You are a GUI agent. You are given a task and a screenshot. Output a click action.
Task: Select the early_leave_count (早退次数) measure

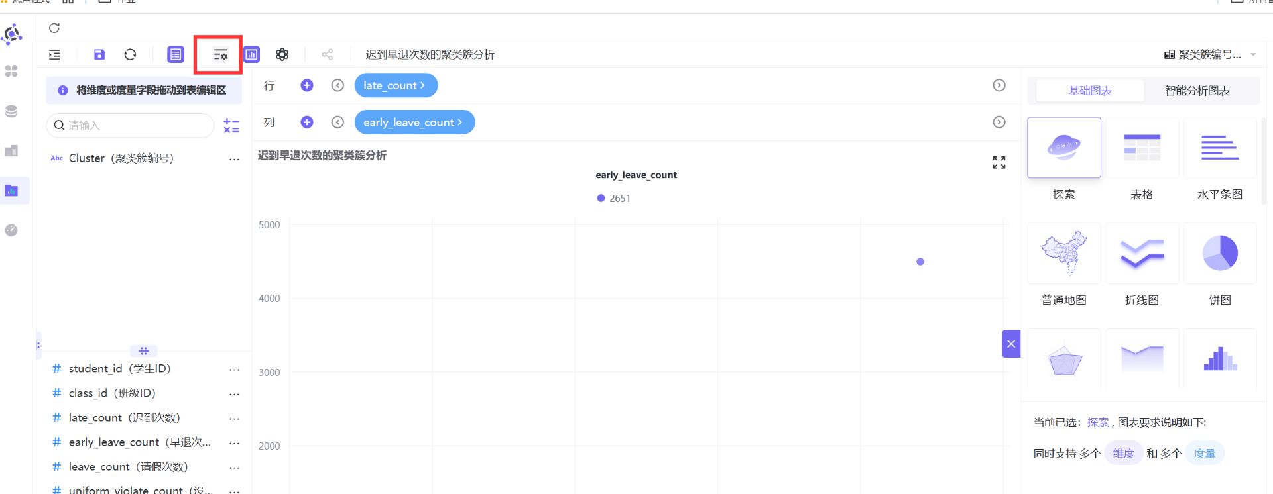pos(139,442)
